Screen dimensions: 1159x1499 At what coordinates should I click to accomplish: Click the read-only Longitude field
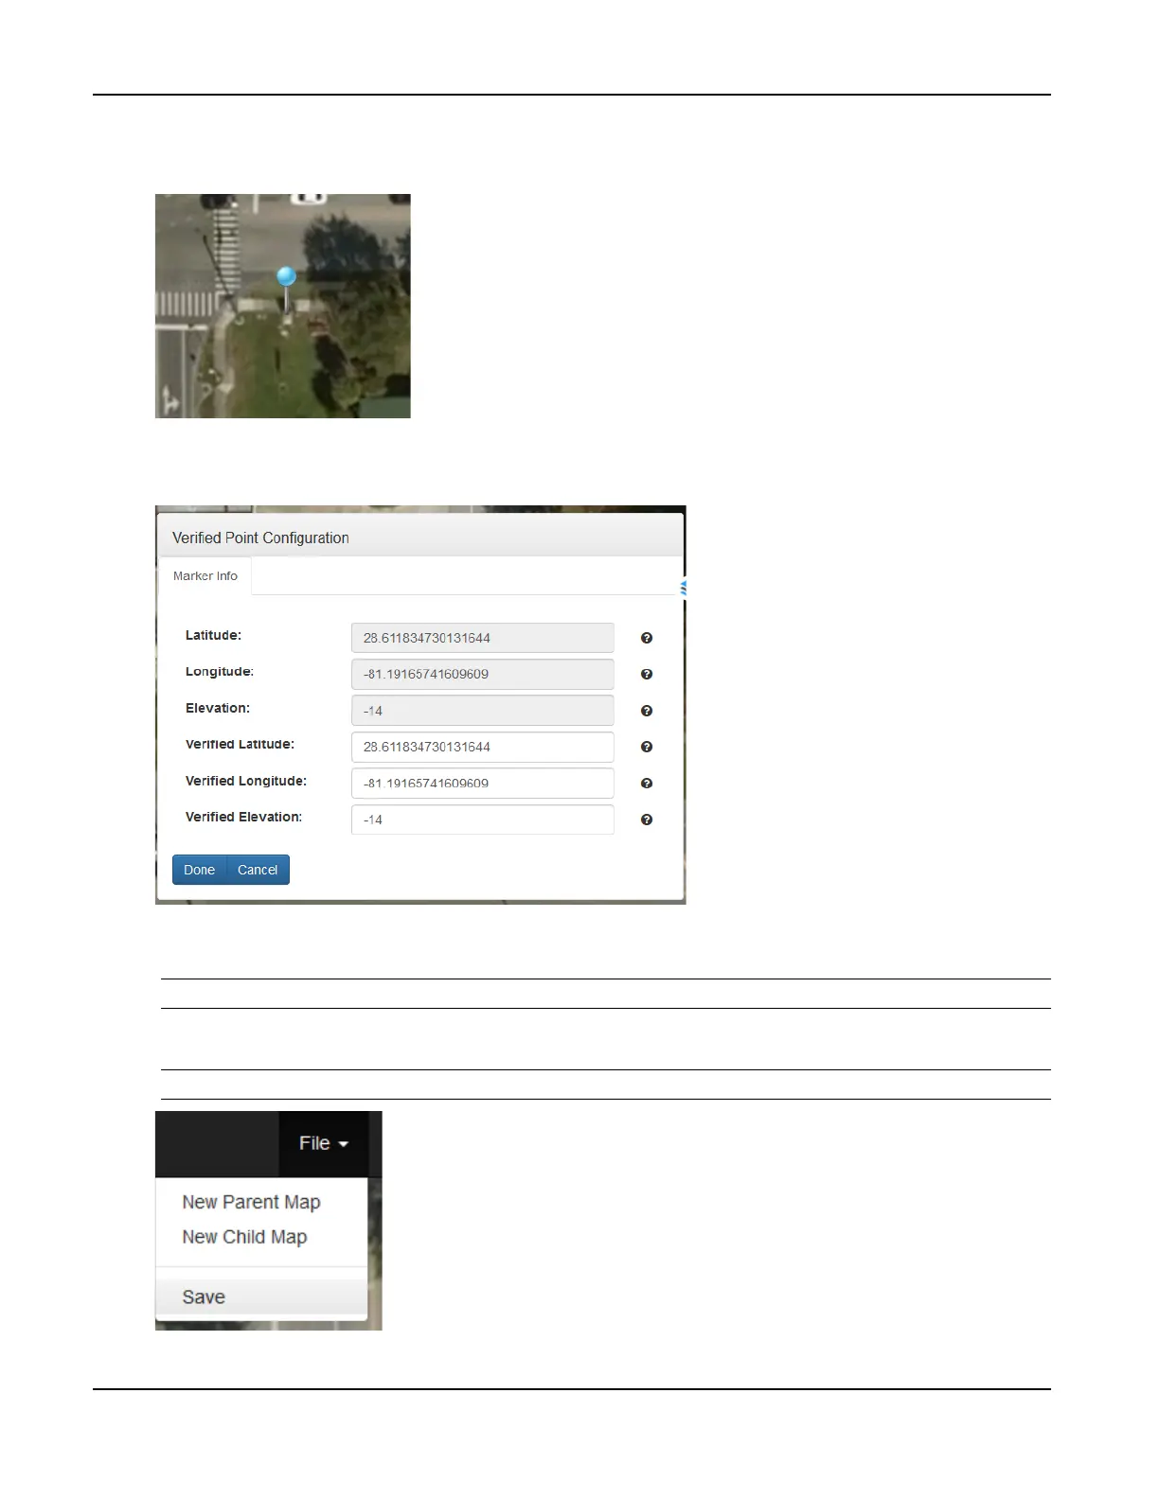483,674
